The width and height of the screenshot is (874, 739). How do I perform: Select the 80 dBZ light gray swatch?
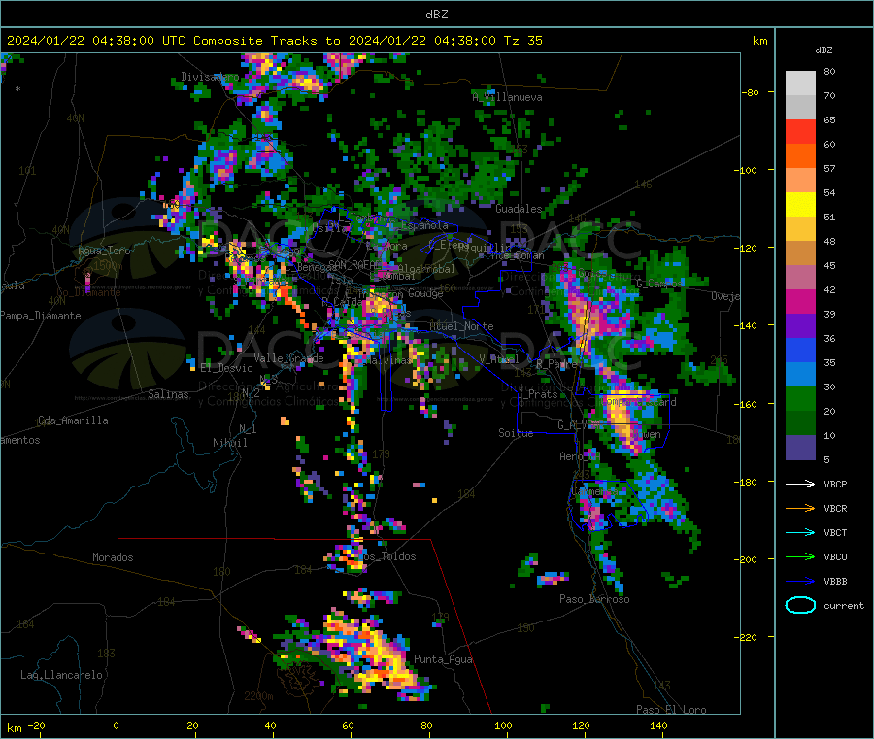pos(800,84)
